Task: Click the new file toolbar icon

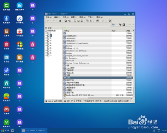Action: (75, 21)
